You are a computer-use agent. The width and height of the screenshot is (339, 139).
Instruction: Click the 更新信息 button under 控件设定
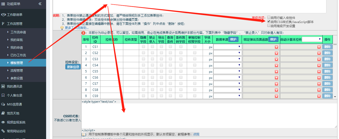(x=73, y=67)
